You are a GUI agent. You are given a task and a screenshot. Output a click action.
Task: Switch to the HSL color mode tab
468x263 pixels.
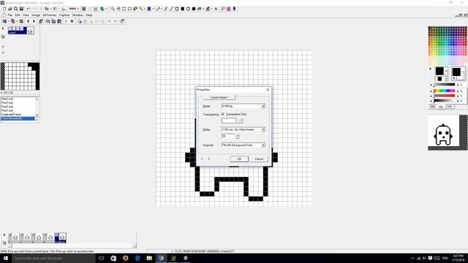pyautogui.click(x=441, y=107)
